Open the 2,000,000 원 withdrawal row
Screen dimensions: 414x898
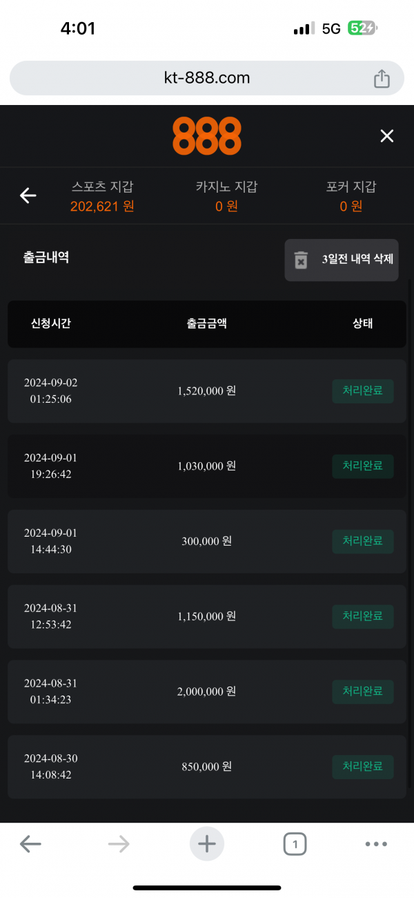pyautogui.click(x=207, y=691)
